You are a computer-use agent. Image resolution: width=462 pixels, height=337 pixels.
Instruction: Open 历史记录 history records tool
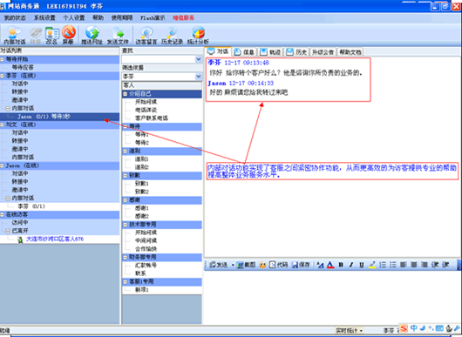(x=172, y=36)
